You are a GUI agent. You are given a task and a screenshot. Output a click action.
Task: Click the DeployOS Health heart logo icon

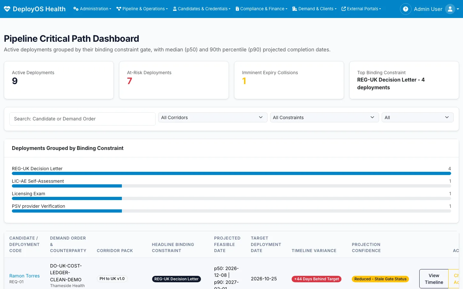pyautogui.click(x=7, y=9)
